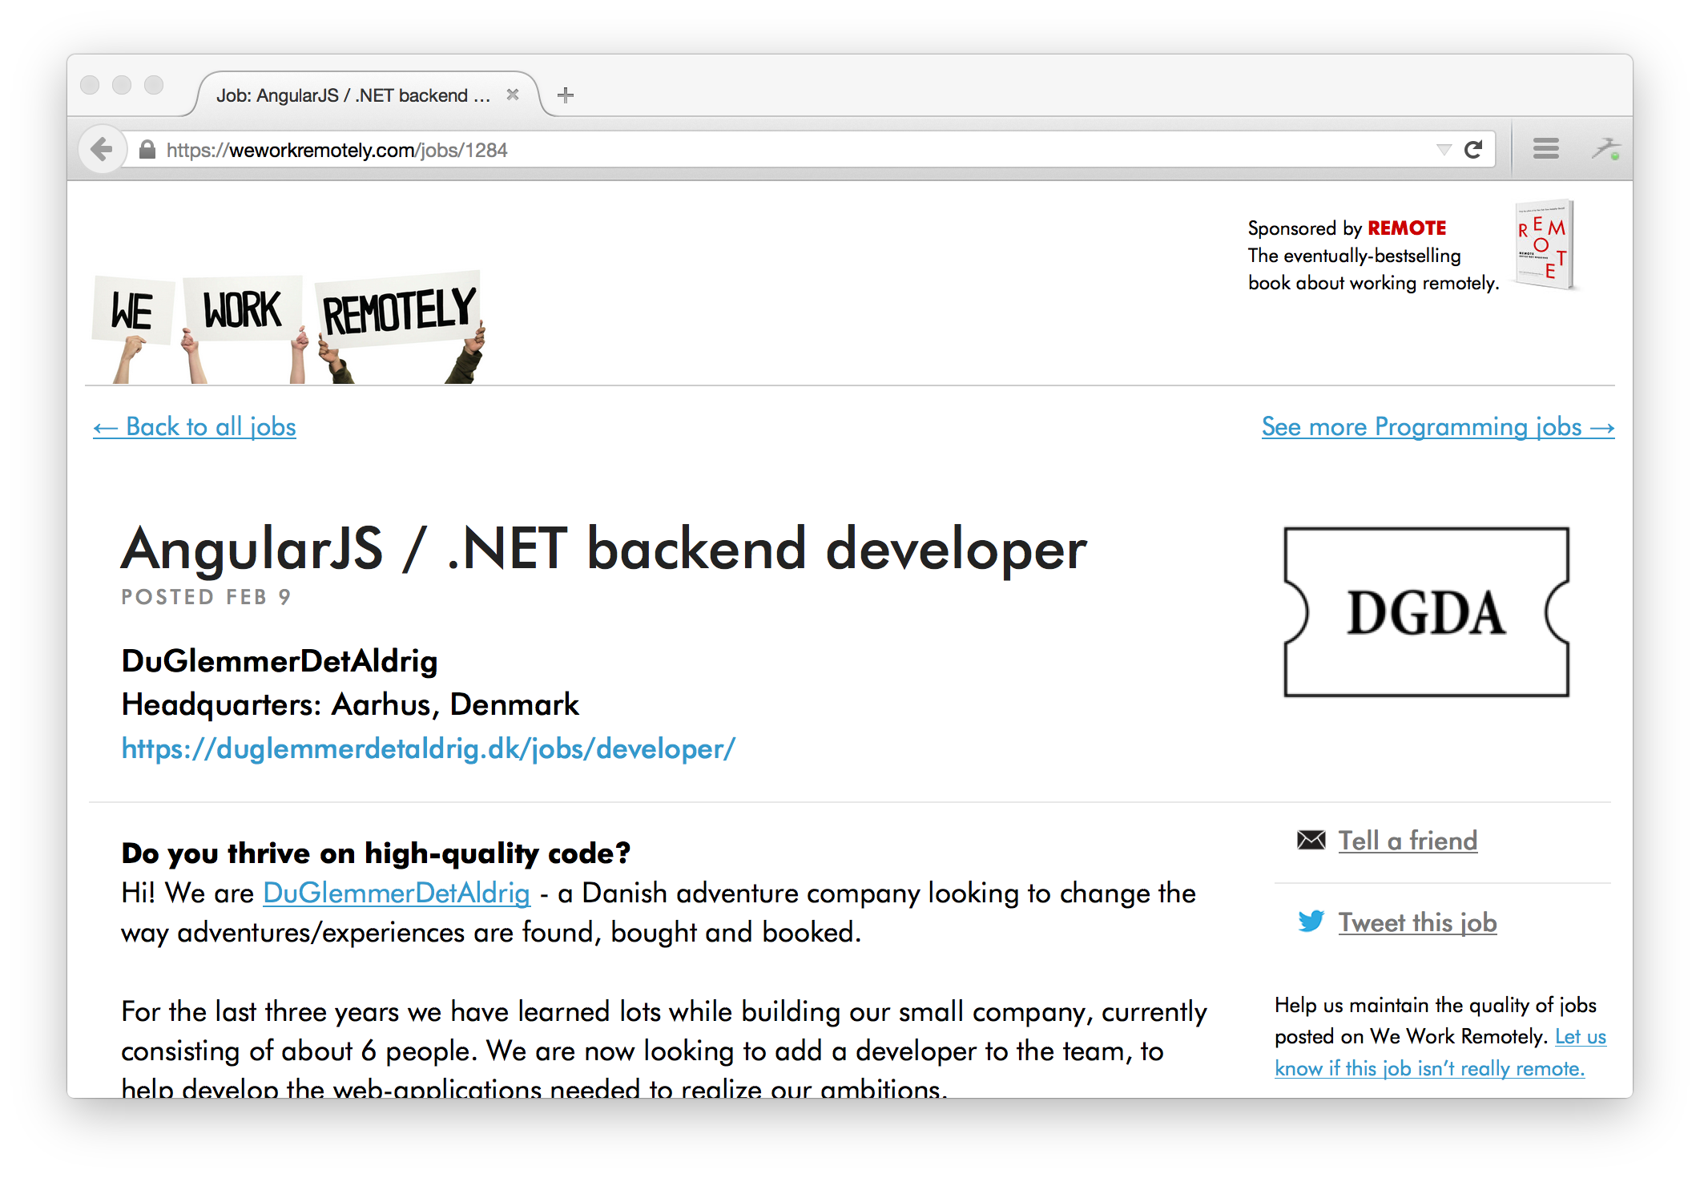This screenshot has width=1700, height=1178.
Task: Reload the page with the refresh icon
Action: click(1473, 150)
